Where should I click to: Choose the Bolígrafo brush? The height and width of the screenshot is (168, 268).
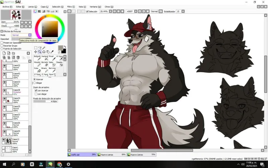click(37, 58)
